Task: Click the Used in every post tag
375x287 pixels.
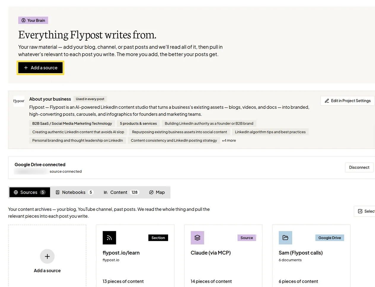Action: (x=90, y=99)
